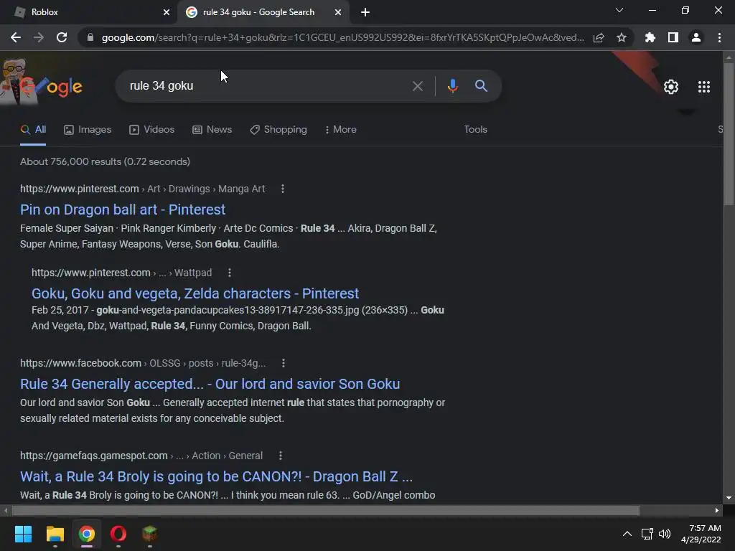
Task: Open 'Pin on Dragon ball art - Pinterest'
Action: pyautogui.click(x=123, y=209)
